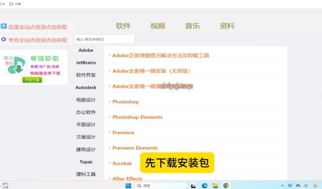The height and width of the screenshot is (189, 322).
Task: Select the Autodesk category
Action: [86, 87]
